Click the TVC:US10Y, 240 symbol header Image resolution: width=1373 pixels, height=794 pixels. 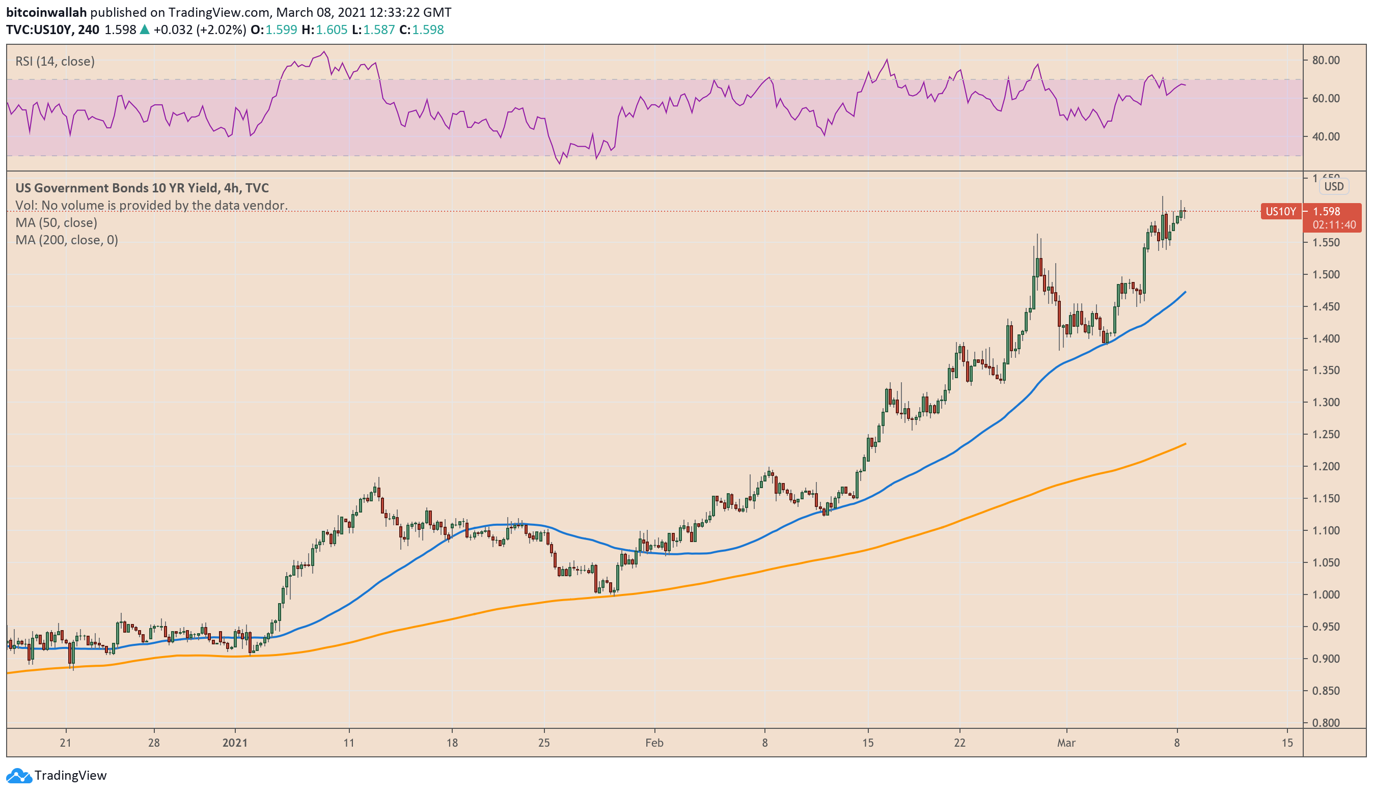click(x=53, y=30)
